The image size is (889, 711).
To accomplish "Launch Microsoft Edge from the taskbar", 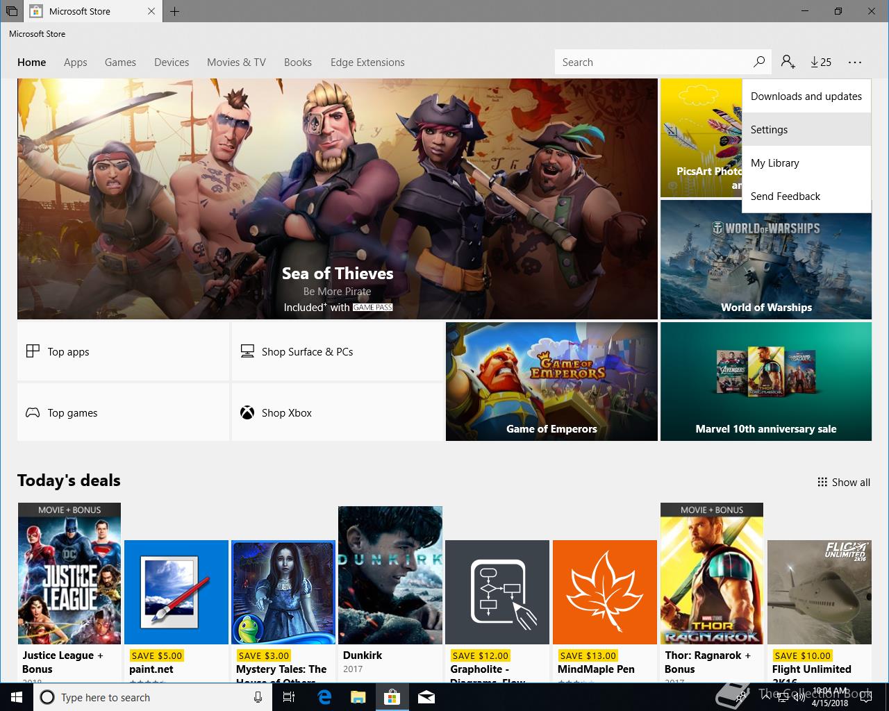I will tap(324, 697).
